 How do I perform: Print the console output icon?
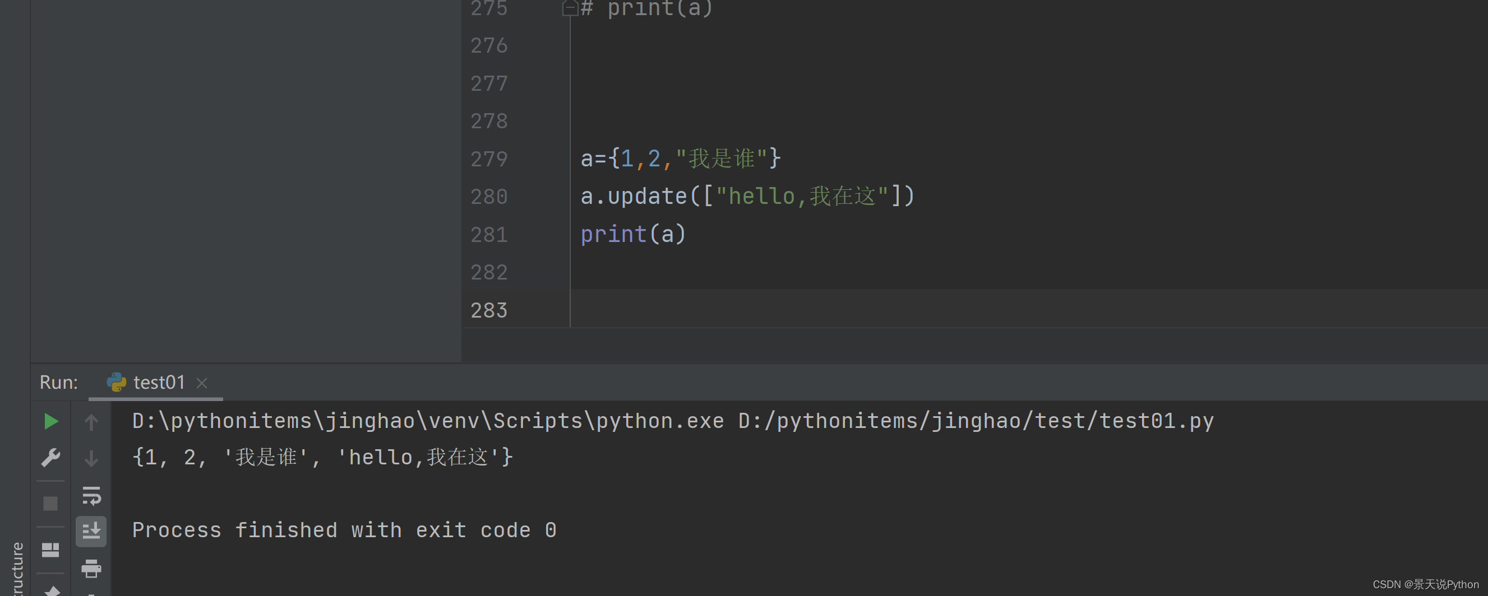(91, 569)
